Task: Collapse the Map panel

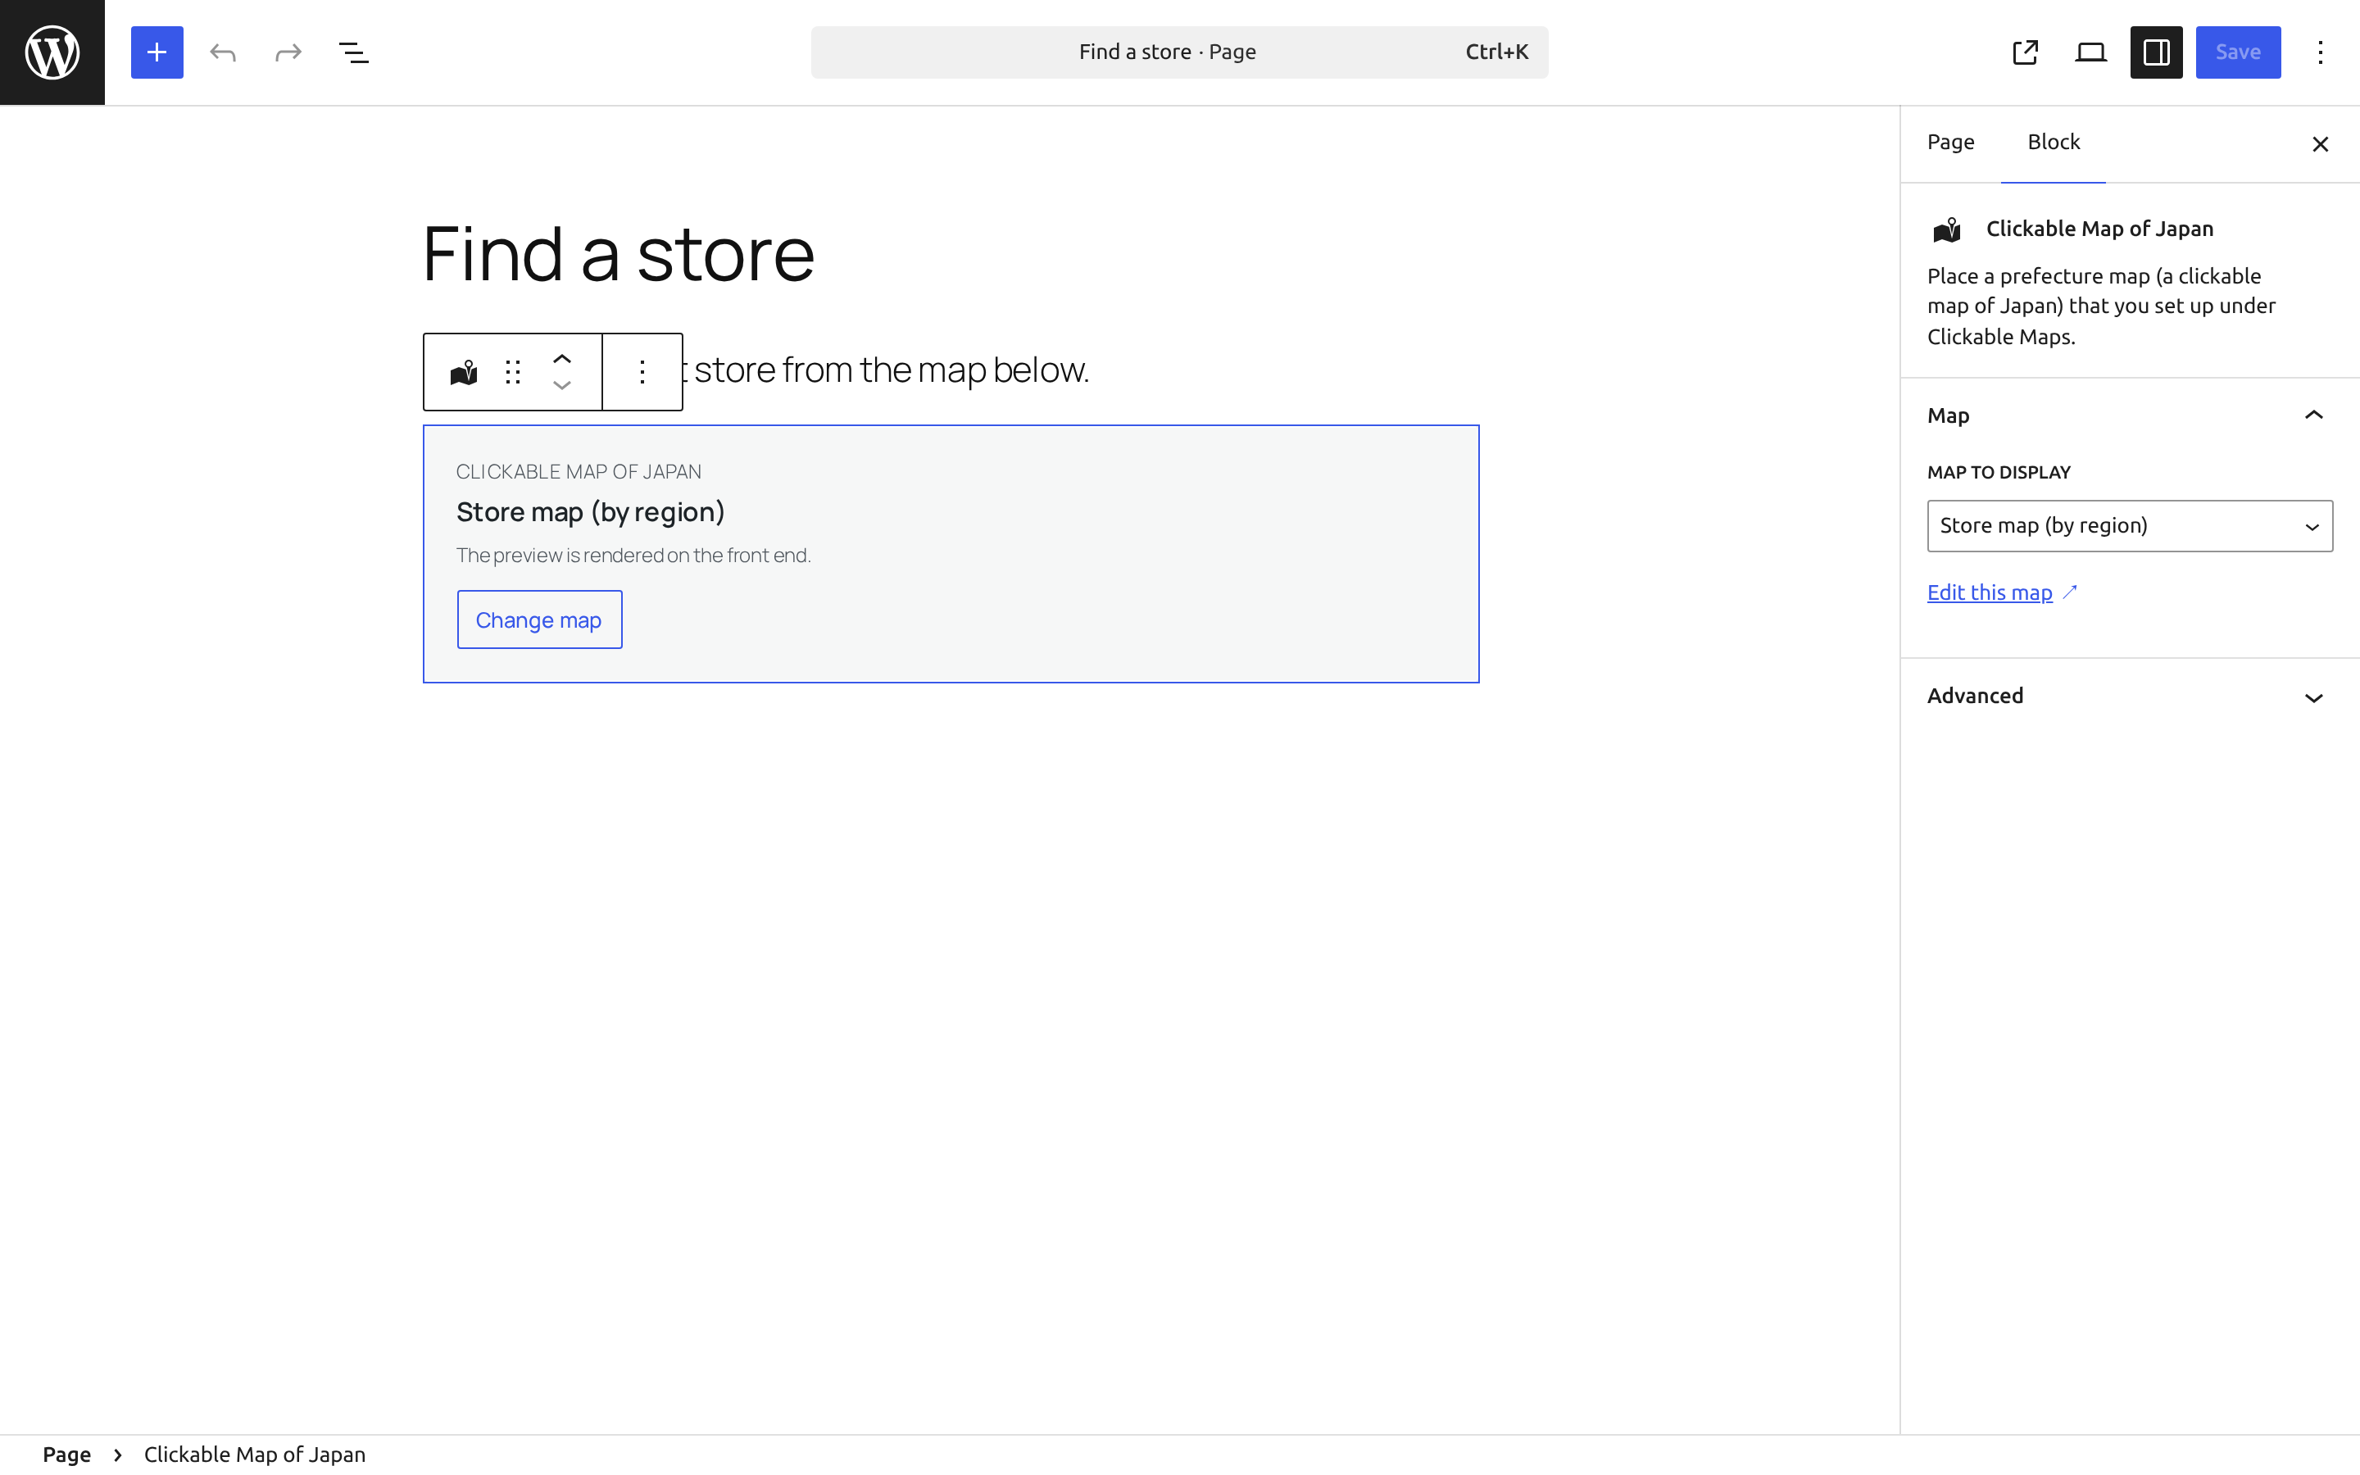Action: (x=2130, y=415)
